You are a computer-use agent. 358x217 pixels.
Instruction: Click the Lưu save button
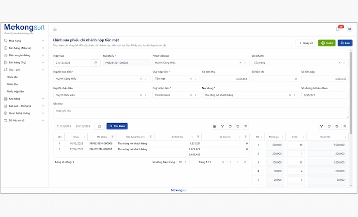click(345, 43)
